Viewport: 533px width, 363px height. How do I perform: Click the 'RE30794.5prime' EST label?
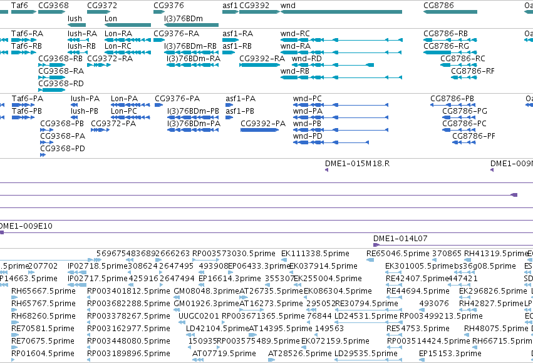pyautogui.click(x=366, y=304)
